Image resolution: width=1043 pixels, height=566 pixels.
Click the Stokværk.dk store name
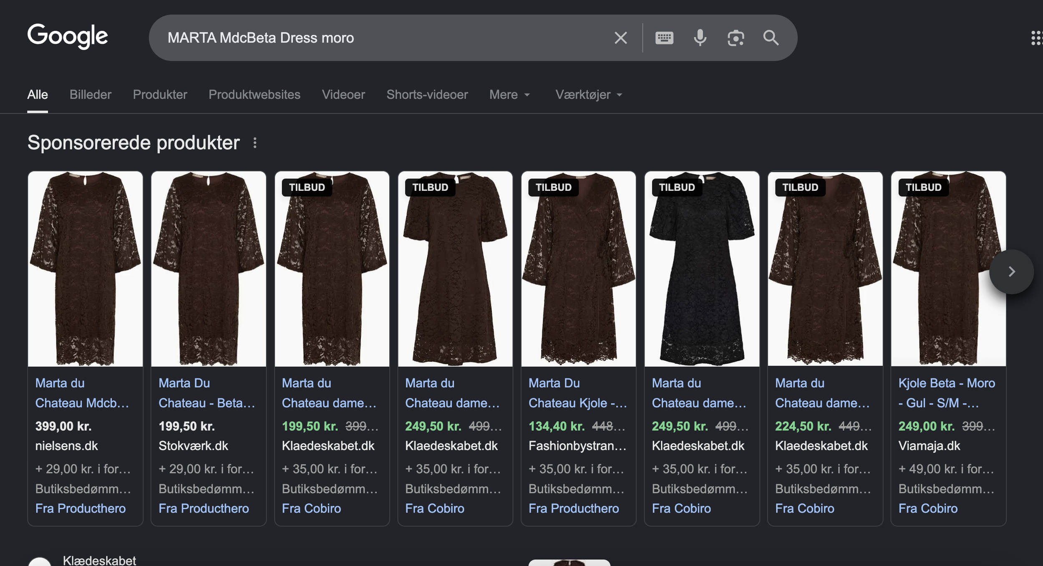pos(193,446)
